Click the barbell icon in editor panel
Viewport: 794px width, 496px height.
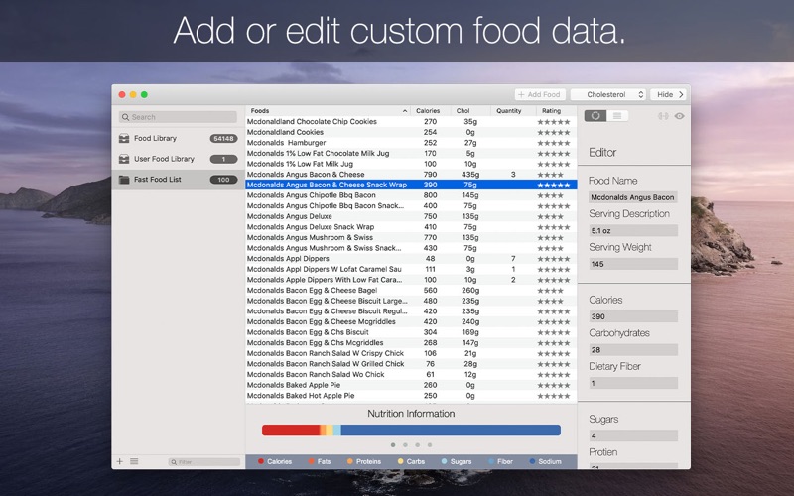click(663, 116)
